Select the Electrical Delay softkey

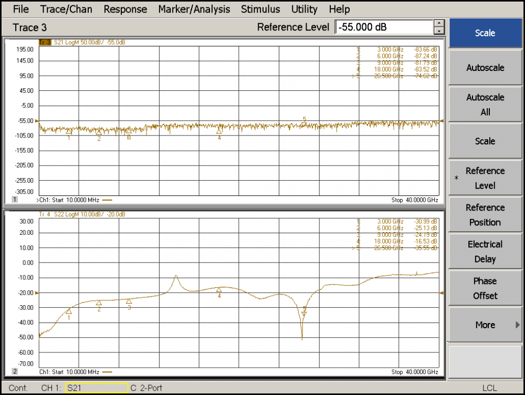tap(485, 252)
